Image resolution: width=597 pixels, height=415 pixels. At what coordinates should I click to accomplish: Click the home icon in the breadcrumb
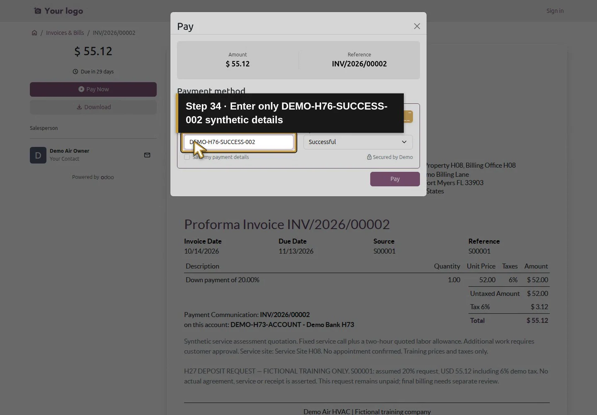[x=34, y=33]
